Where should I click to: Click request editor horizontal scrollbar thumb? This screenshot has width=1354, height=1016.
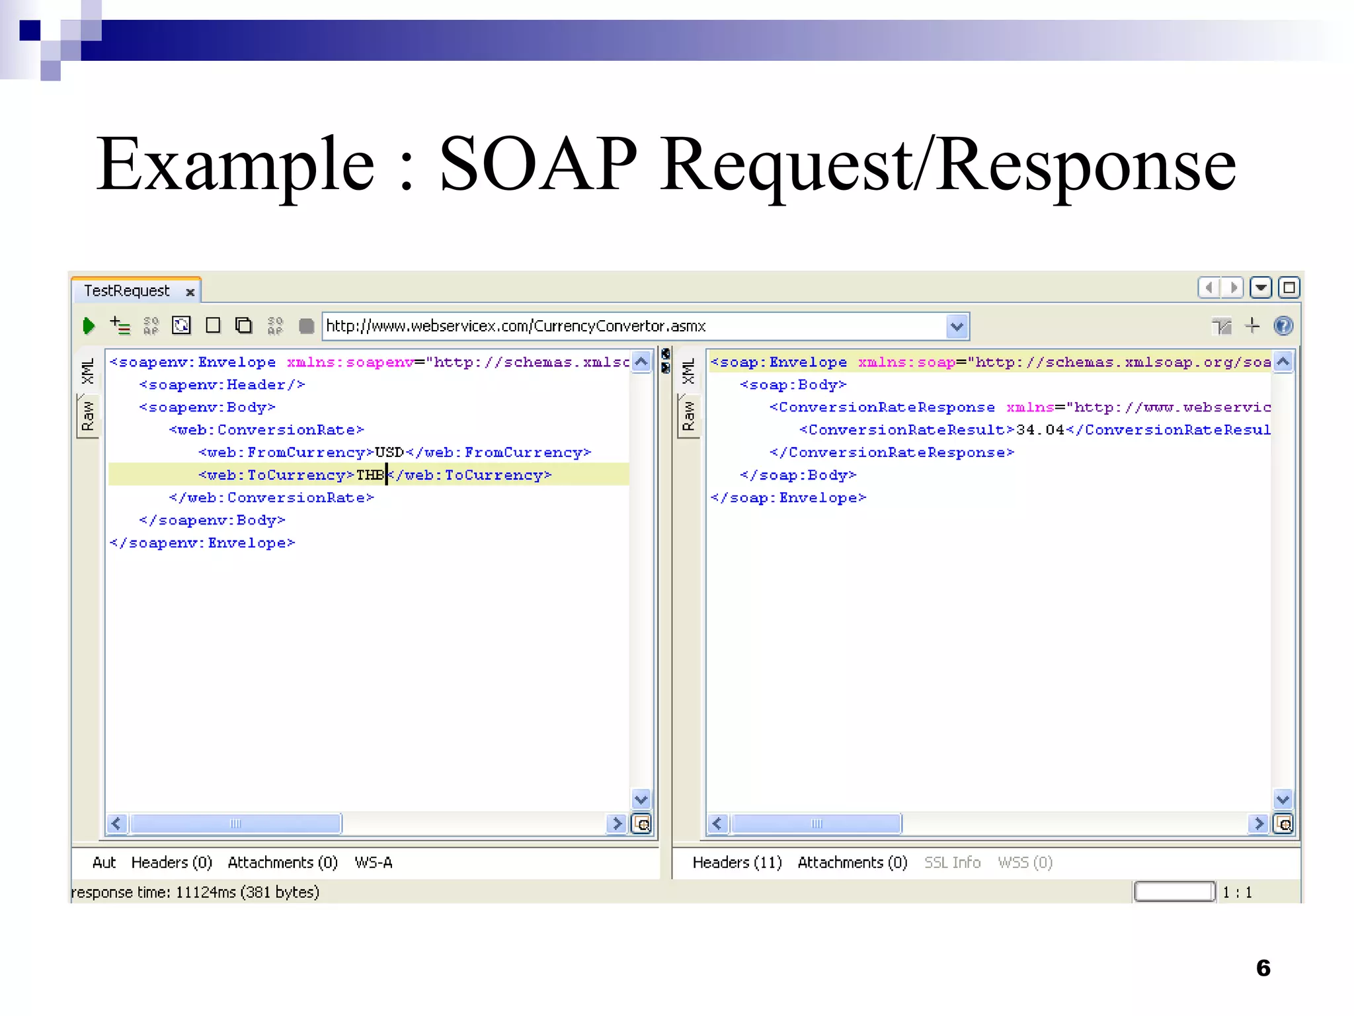point(235,824)
